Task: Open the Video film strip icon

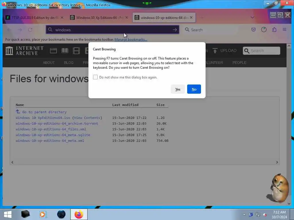Action: click(76, 51)
